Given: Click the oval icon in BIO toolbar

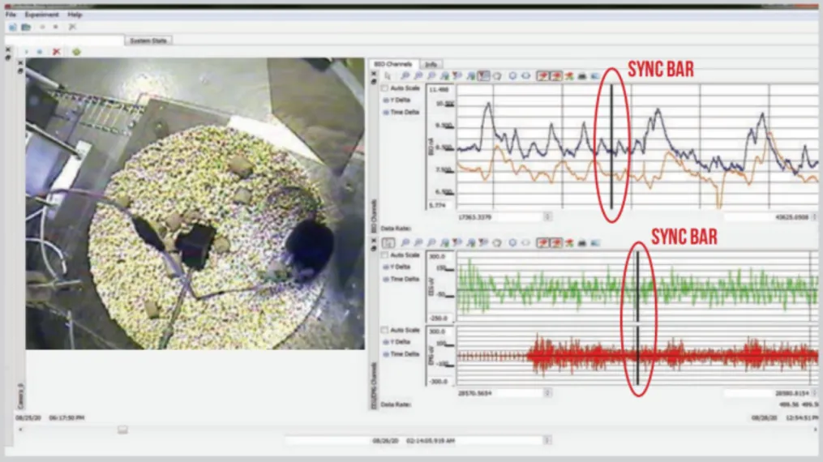Looking at the screenshot, I should click(525, 76).
